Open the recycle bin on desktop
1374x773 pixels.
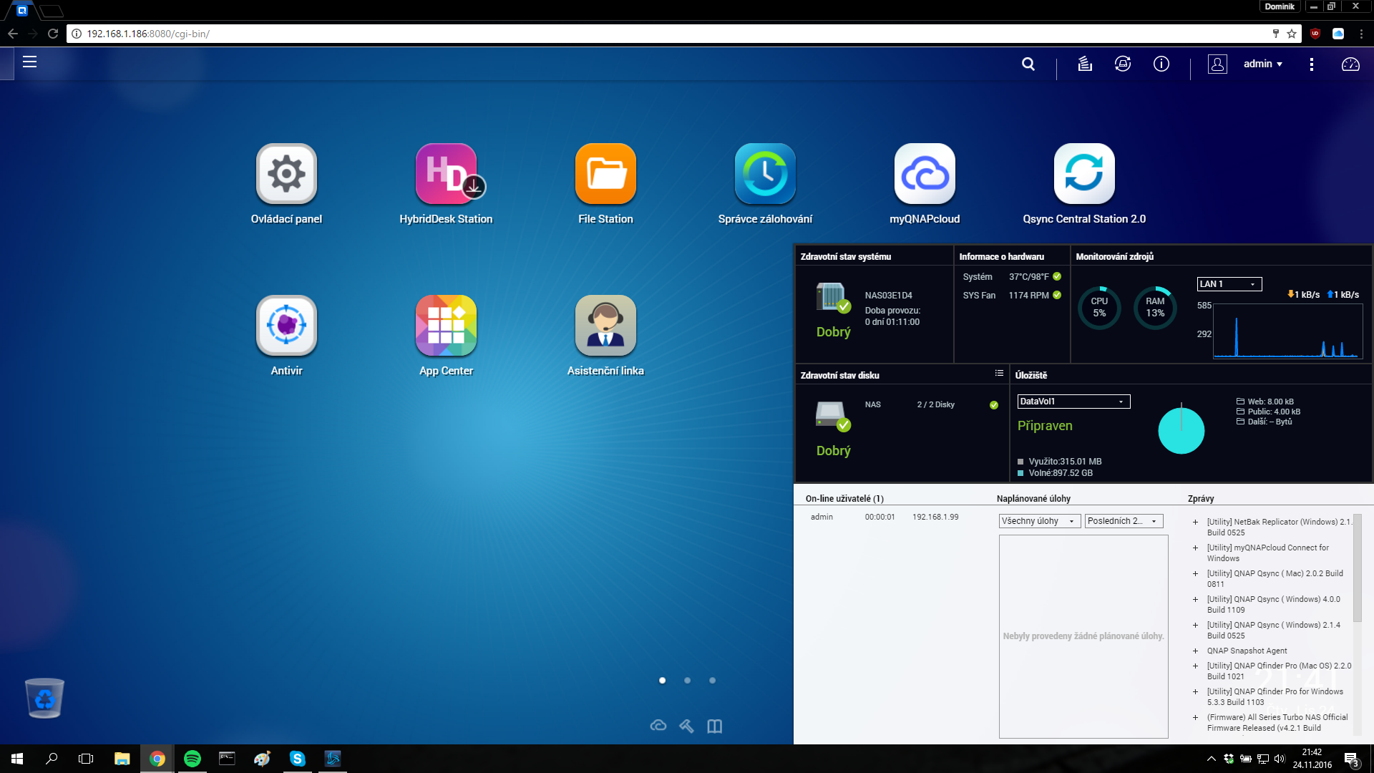click(44, 698)
